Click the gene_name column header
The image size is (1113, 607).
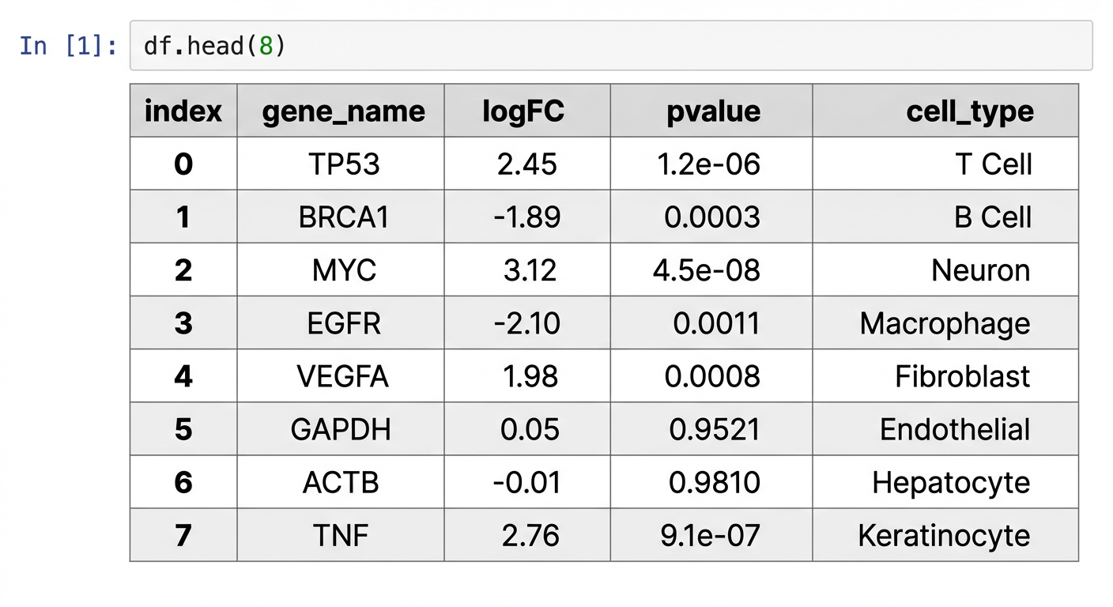click(343, 111)
